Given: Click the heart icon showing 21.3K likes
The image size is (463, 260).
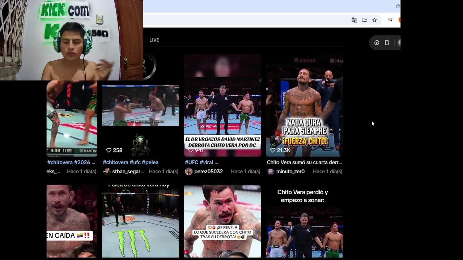Looking at the screenshot, I should tap(273, 150).
